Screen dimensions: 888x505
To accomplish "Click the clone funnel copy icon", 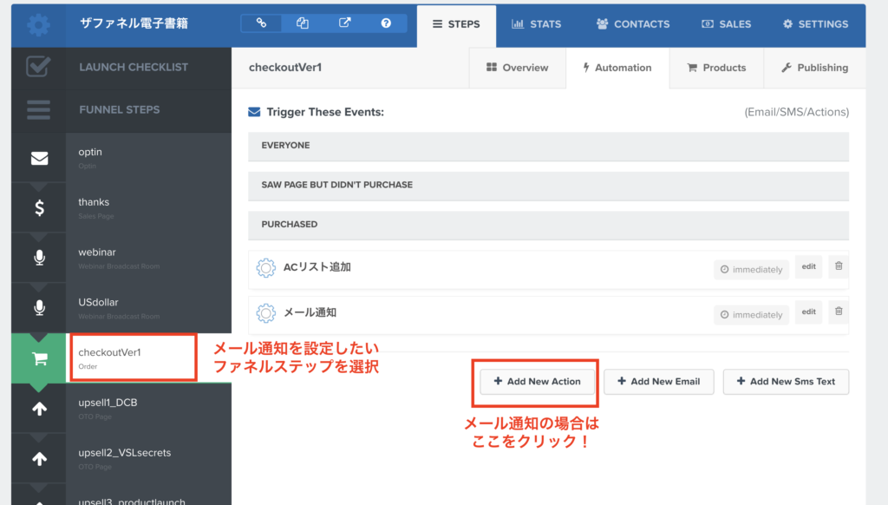I will pyautogui.click(x=303, y=23).
